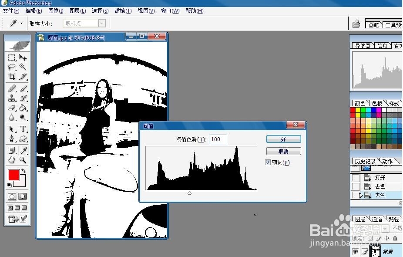Toggle lock transparent pixels in Layers panel
This screenshot has height=257, width=403.
pyautogui.click(x=370, y=238)
